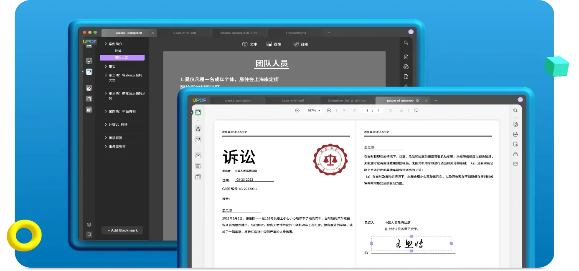The width and height of the screenshot is (579, 271).
Task: Click the search icon in back window
Action: (406, 43)
